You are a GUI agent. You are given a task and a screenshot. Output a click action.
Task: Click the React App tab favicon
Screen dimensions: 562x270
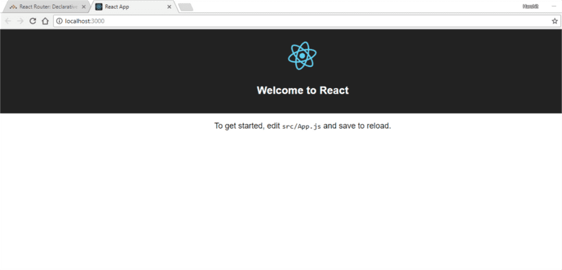pos(99,7)
